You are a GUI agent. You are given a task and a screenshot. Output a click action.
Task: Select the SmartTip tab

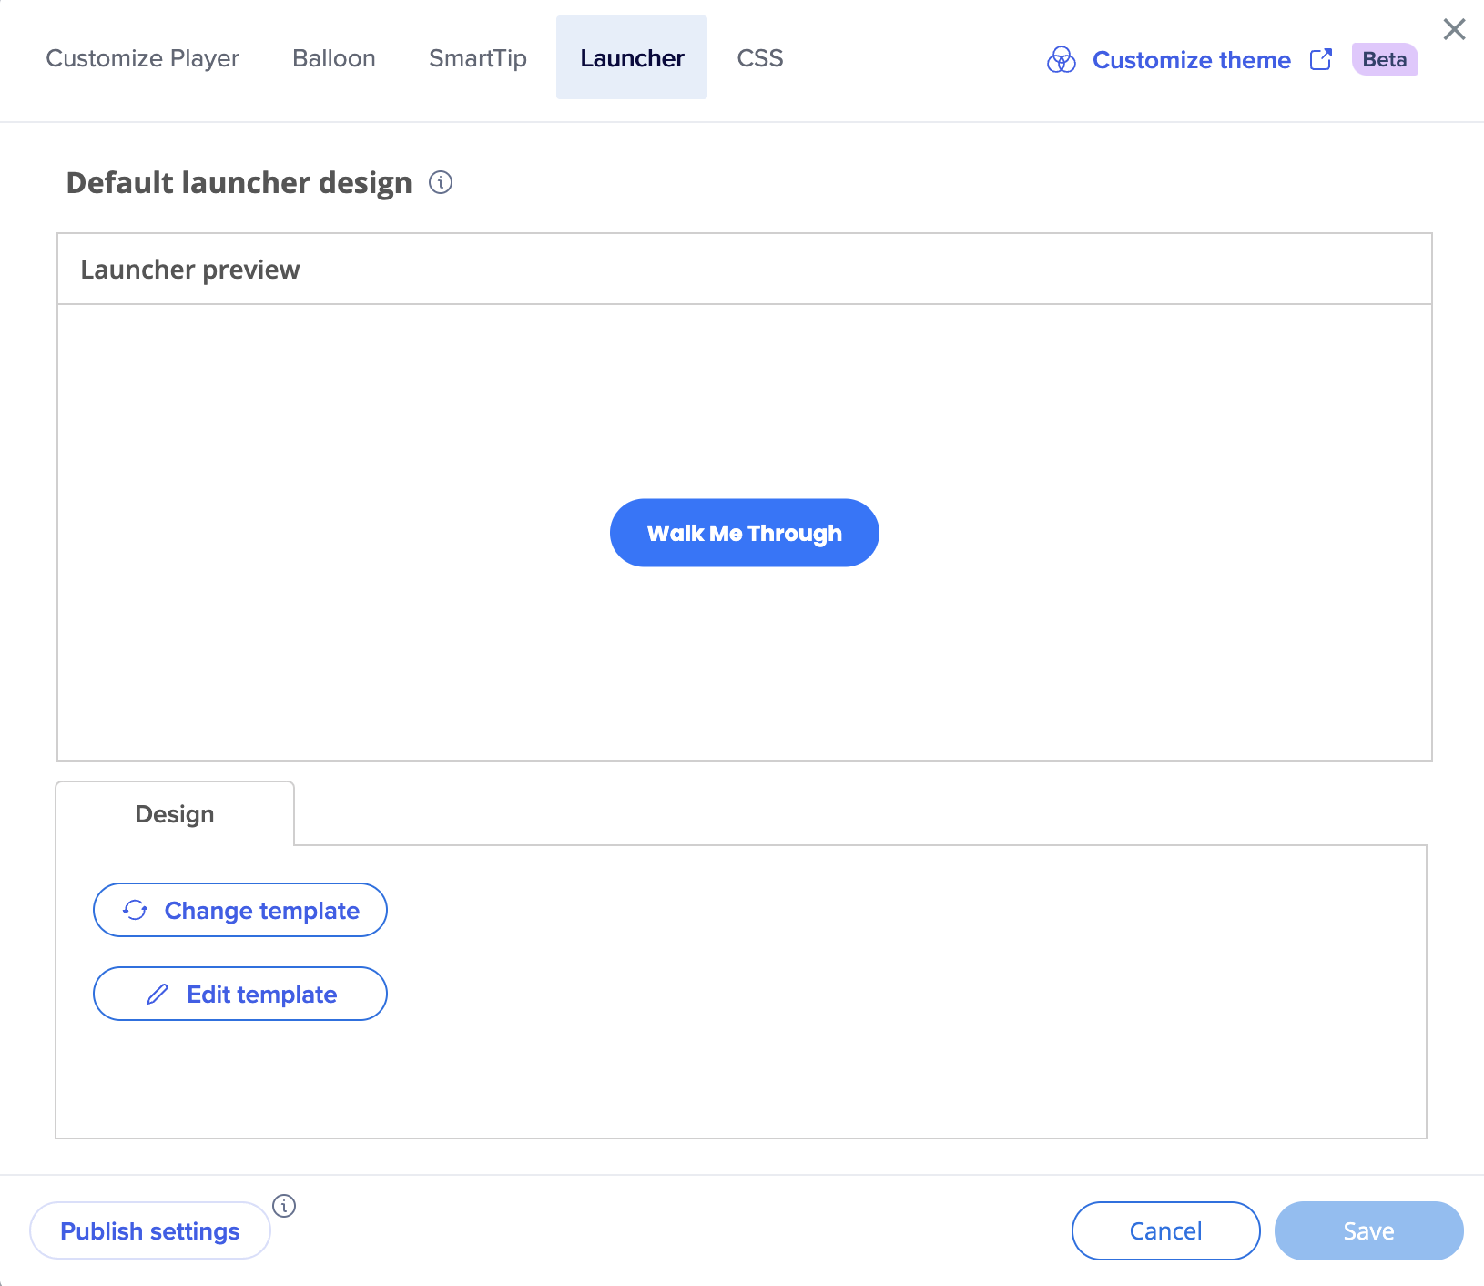tap(477, 58)
